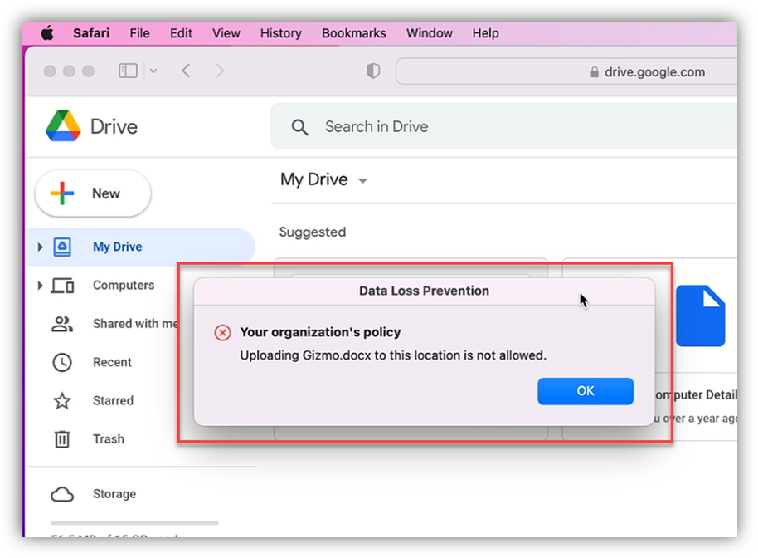Open Starred items

pos(113,401)
